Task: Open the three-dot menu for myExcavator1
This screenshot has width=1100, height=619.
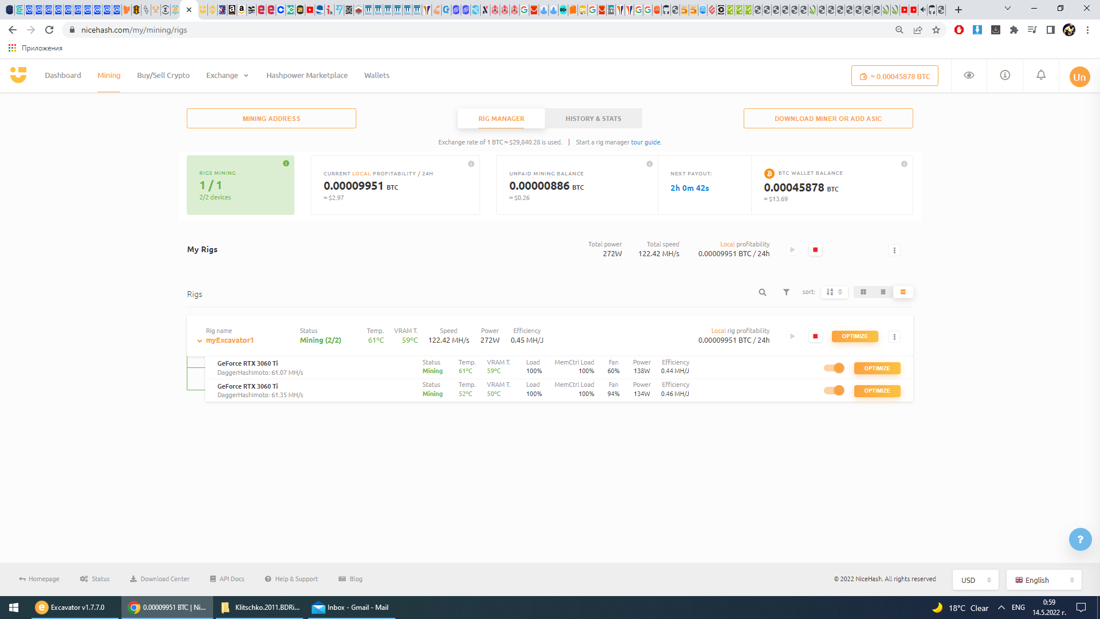Action: click(894, 336)
